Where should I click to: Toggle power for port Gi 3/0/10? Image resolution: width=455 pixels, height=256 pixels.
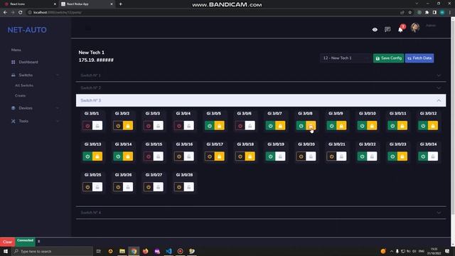pyautogui.click(x=362, y=126)
